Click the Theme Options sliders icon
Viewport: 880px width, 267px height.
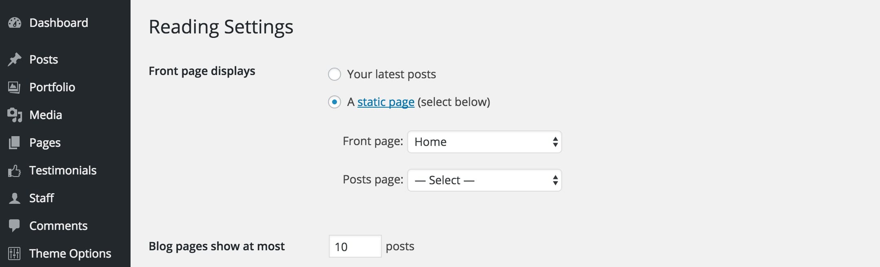tap(14, 254)
